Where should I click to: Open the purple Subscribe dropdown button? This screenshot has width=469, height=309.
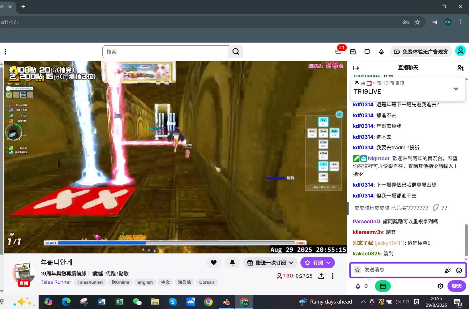click(317, 263)
